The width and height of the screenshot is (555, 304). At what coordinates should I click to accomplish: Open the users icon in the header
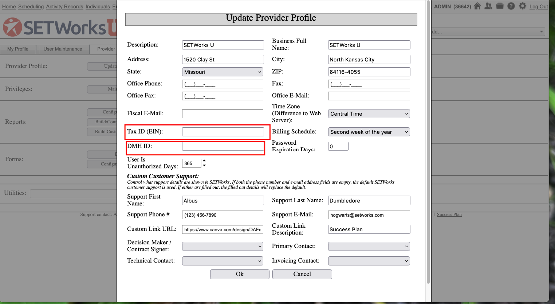coord(488,6)
